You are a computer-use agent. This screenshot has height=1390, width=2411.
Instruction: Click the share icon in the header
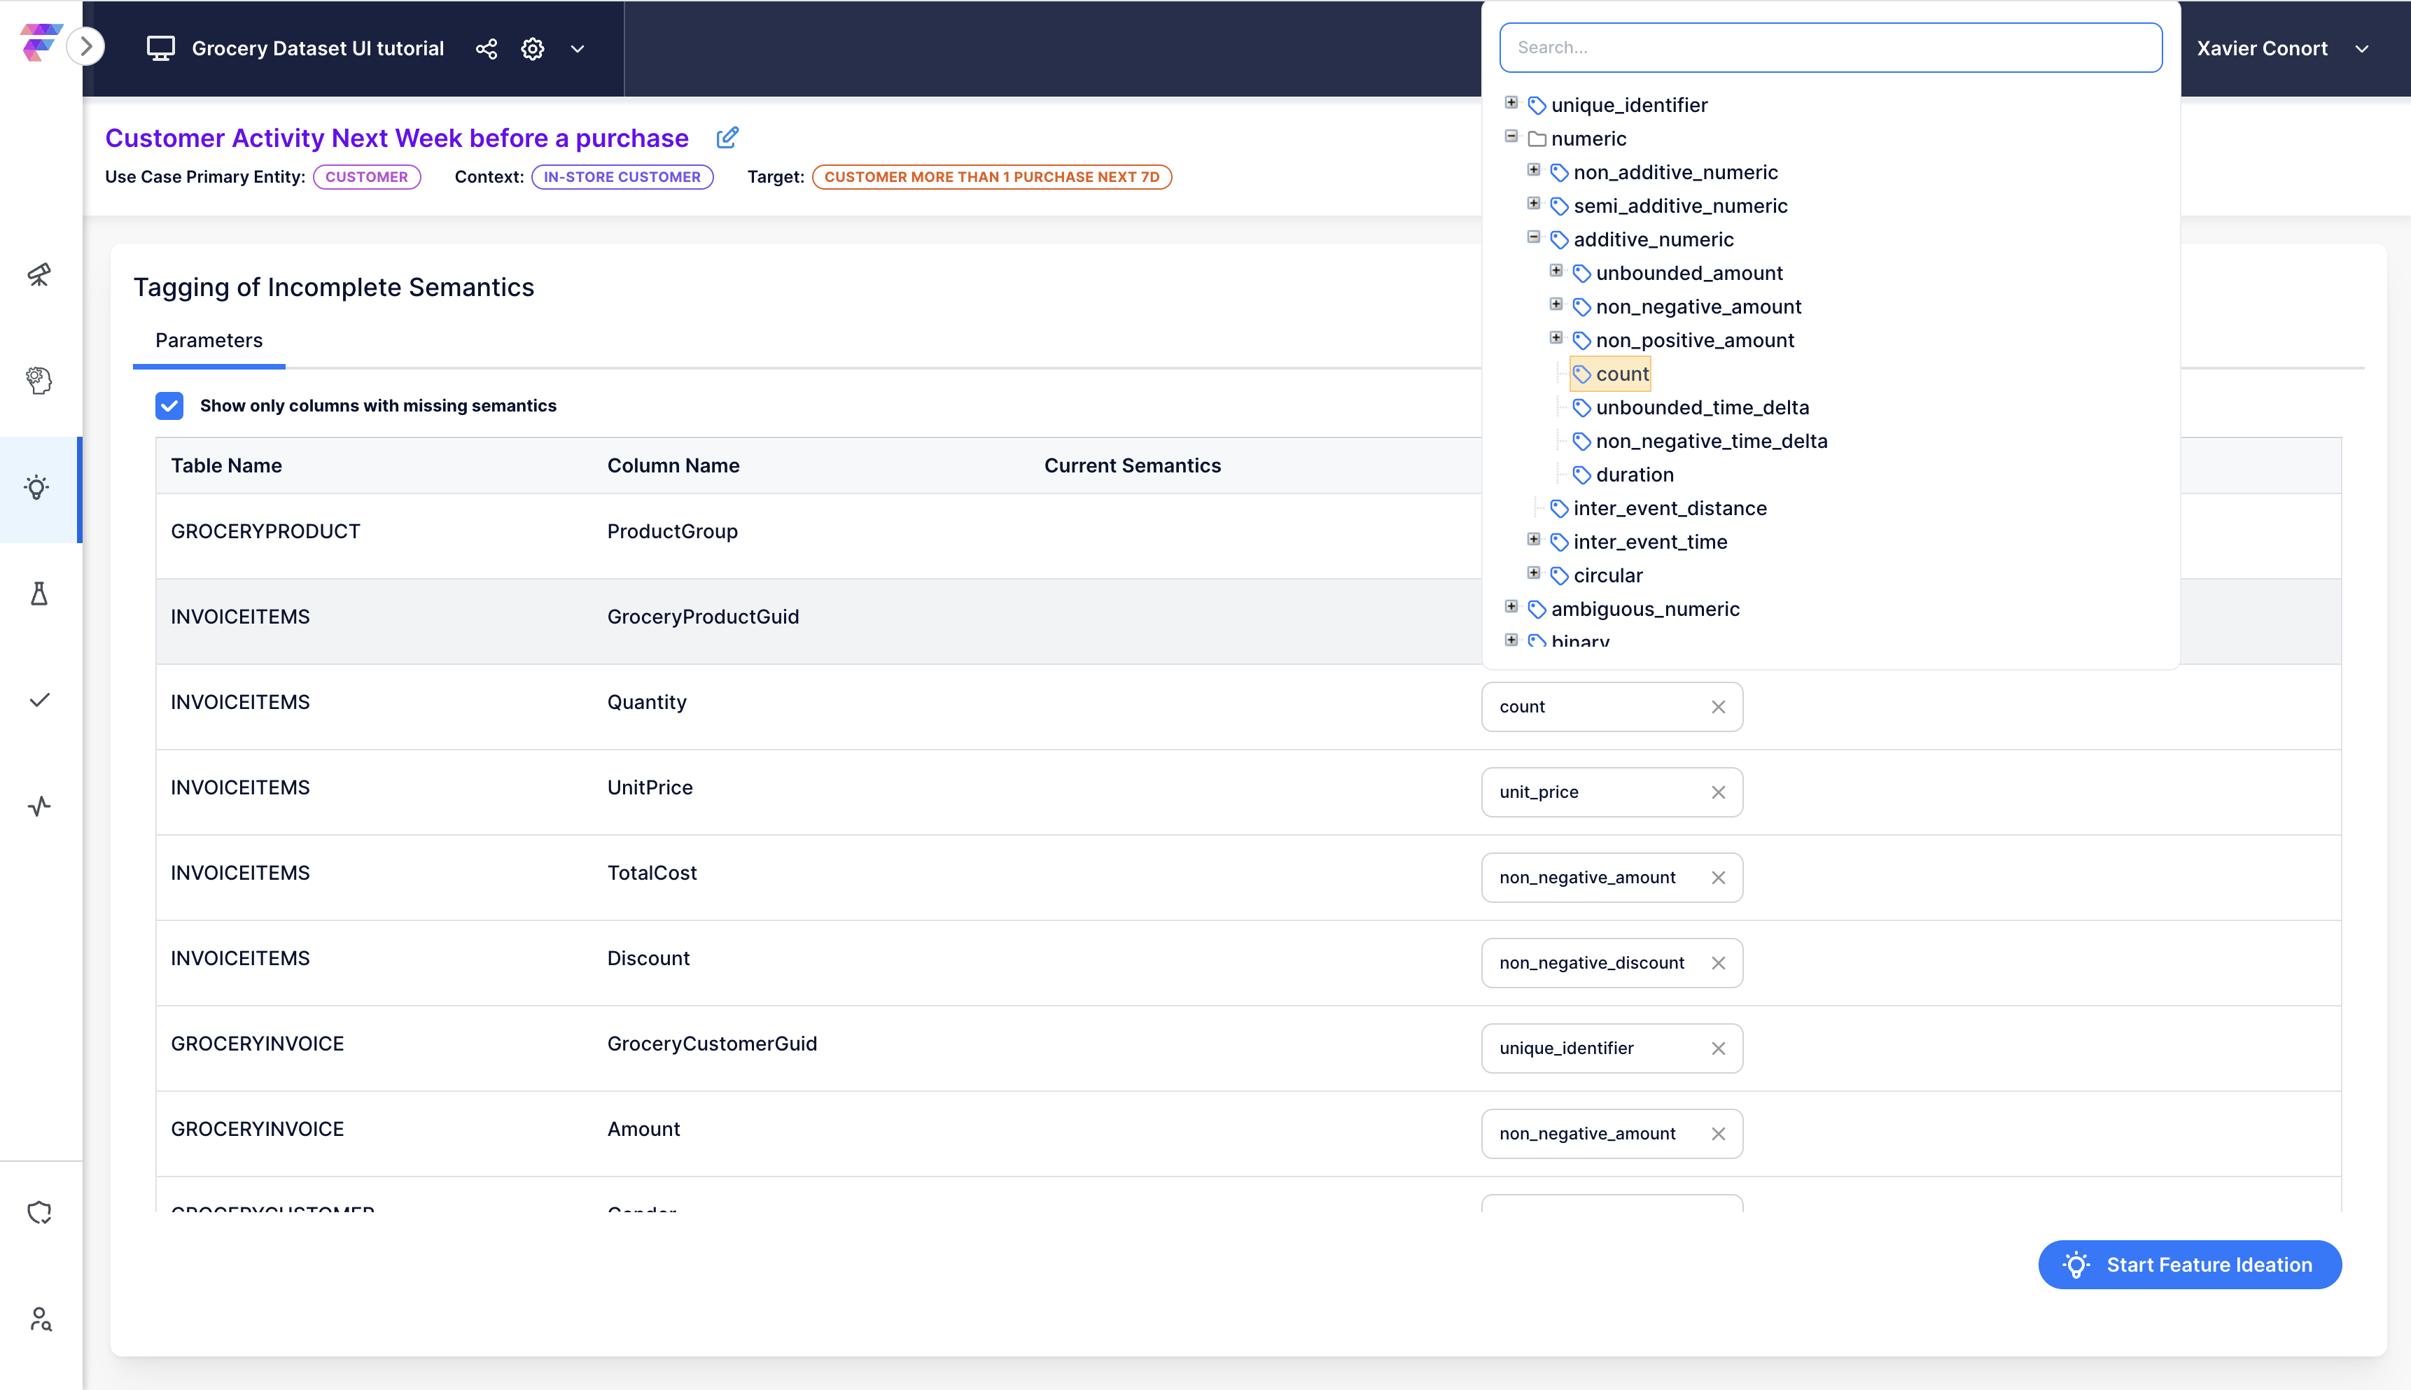(x=486, y=49)
